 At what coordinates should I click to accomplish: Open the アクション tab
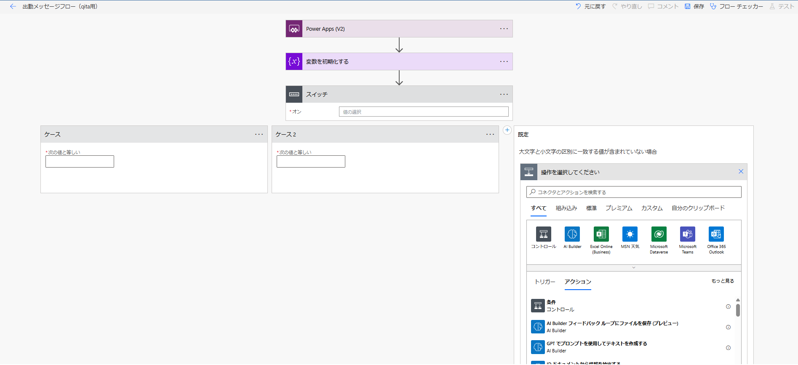(578, 282)
